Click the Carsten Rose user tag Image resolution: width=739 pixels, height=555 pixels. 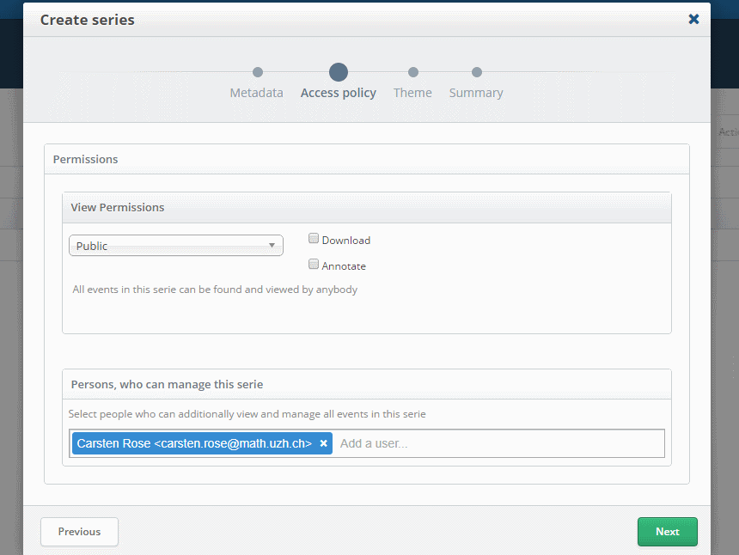[194, 443]
